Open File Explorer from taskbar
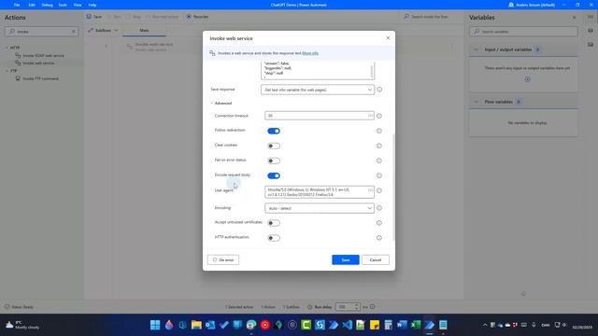Image resolution: width=598 pixels, height=336 pixels. (x=196, y=325)
